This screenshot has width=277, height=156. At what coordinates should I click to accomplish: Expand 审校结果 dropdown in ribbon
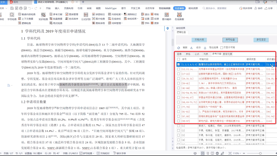(x=138, y=19)
